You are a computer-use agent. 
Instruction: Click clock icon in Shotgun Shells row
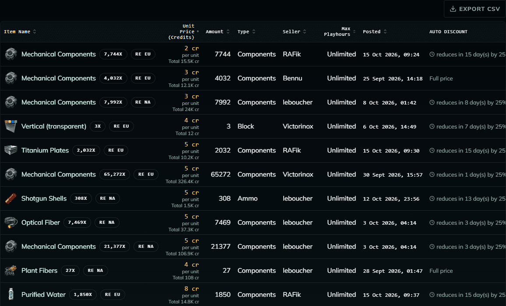[432, 198]
